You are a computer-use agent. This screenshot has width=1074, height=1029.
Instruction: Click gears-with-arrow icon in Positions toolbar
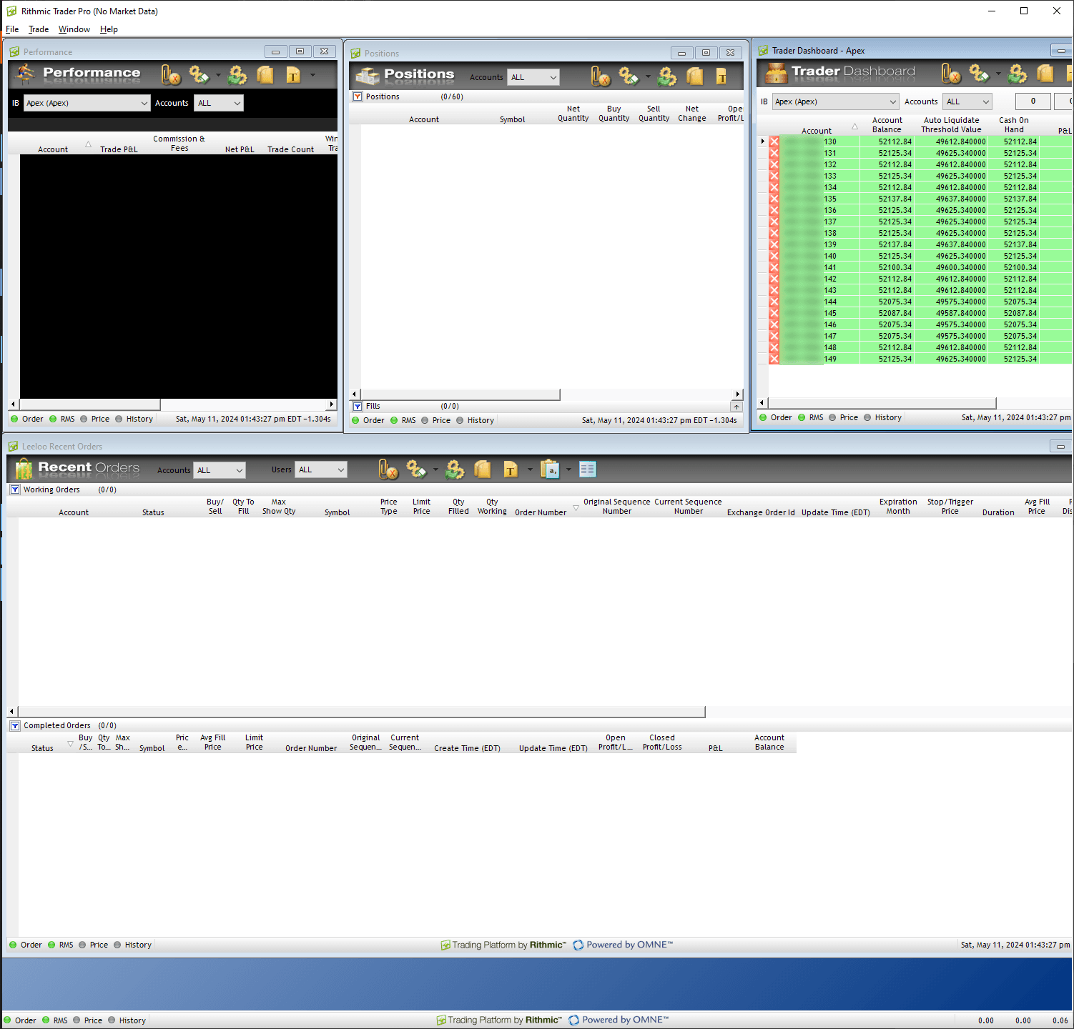629,76
